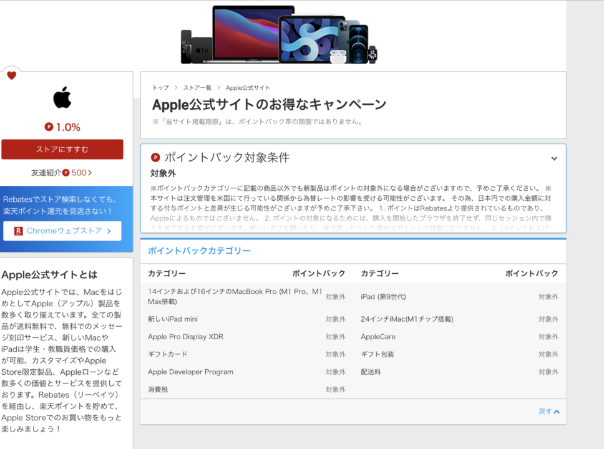Image resolution: width=604 pixels, height=449 pixels.
Task: Click 対象外 value for 消費税
Action: [336, 390]
